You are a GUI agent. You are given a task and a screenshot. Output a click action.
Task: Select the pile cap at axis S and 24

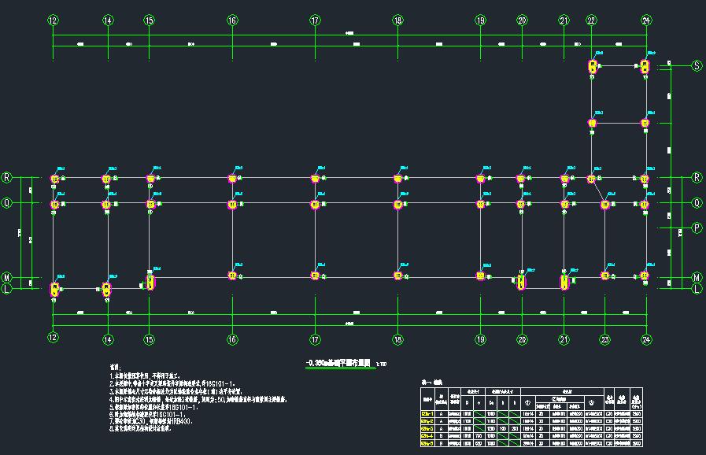tap(645, 67)
